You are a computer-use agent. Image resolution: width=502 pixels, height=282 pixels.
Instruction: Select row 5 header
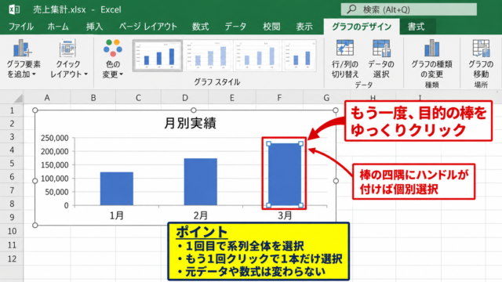pos(12,164)
